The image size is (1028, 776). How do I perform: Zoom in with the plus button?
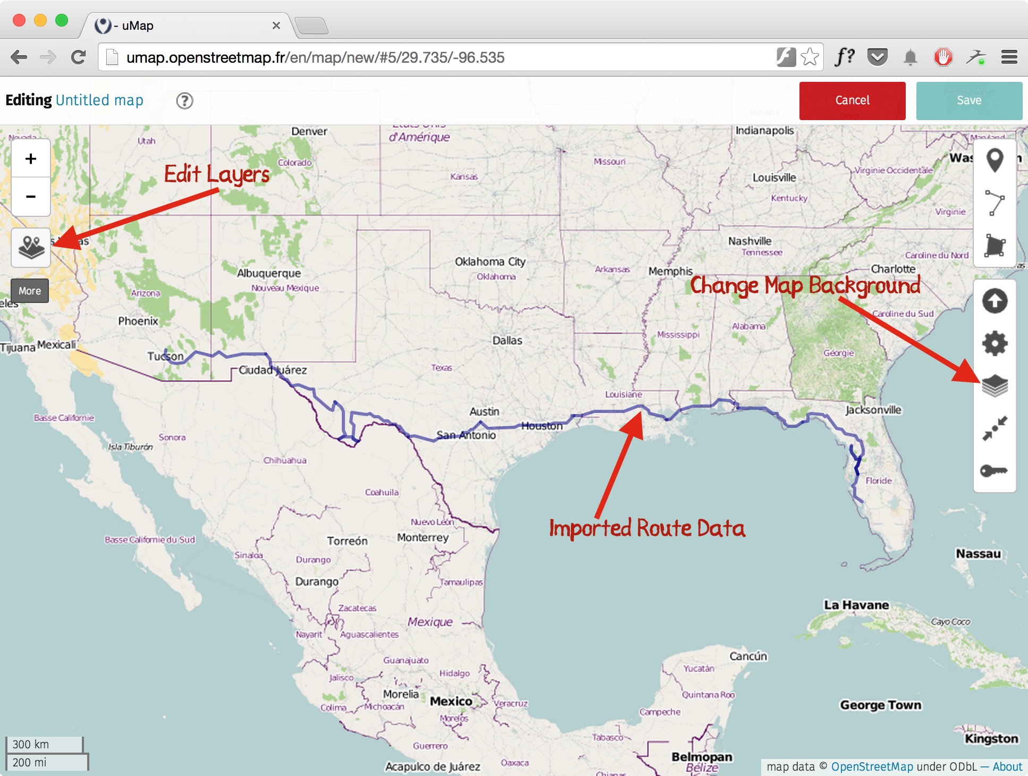31,158
